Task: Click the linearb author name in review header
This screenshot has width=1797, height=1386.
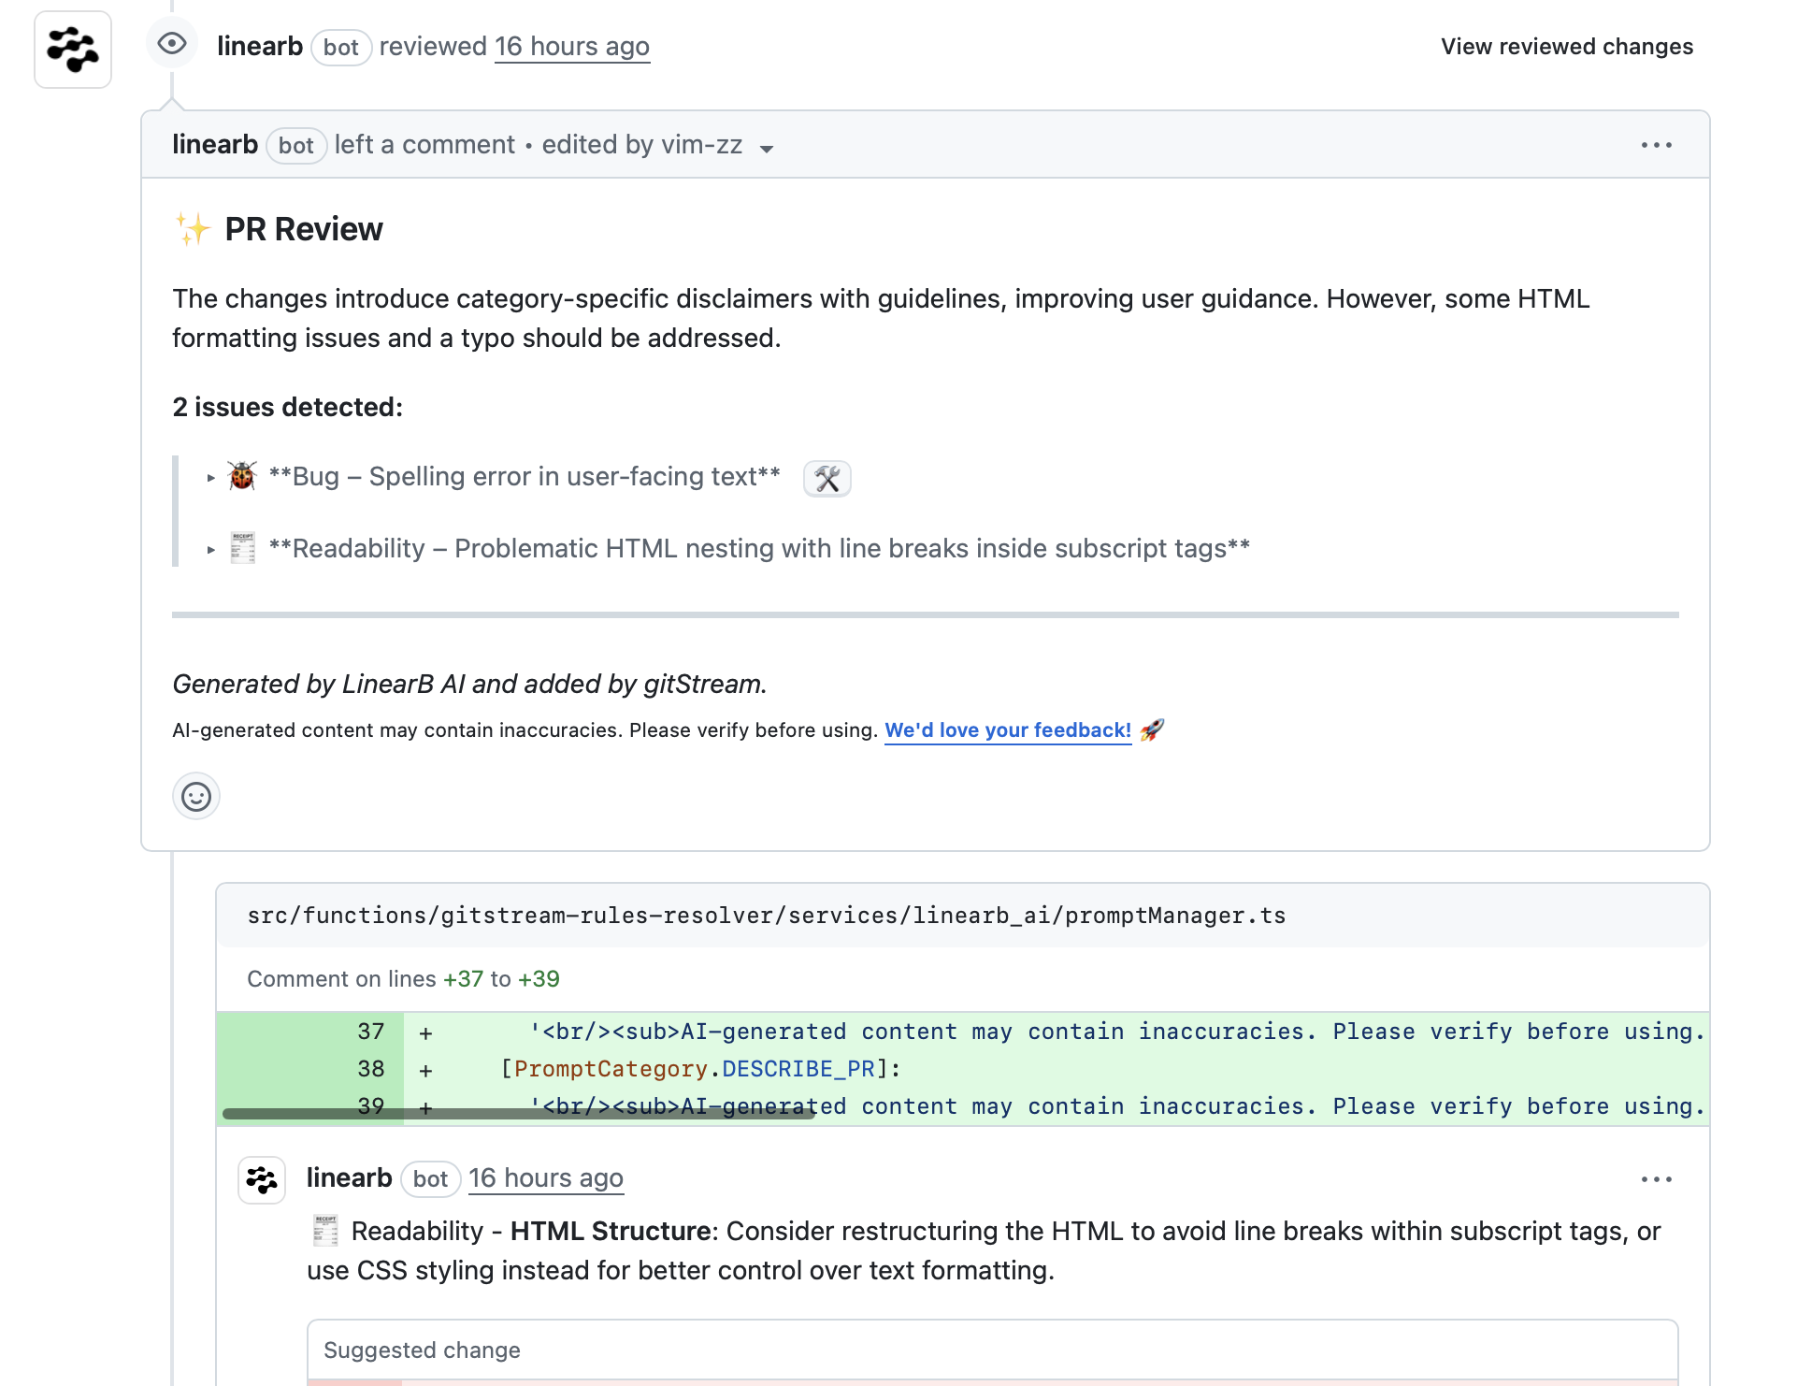Action: coord(260,47)
